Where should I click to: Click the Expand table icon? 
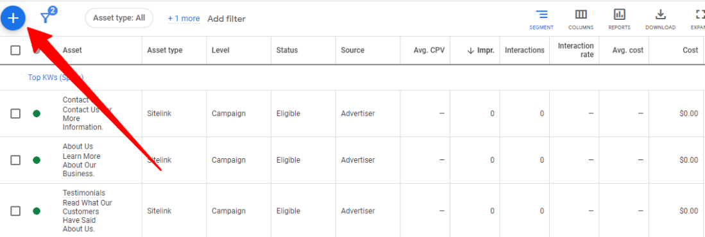(700, 15)
